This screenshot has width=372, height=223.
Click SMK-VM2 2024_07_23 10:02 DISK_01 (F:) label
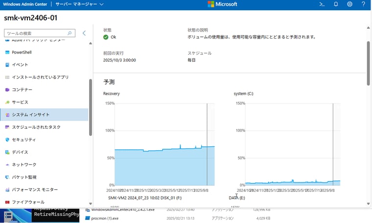tap(145, 198)
